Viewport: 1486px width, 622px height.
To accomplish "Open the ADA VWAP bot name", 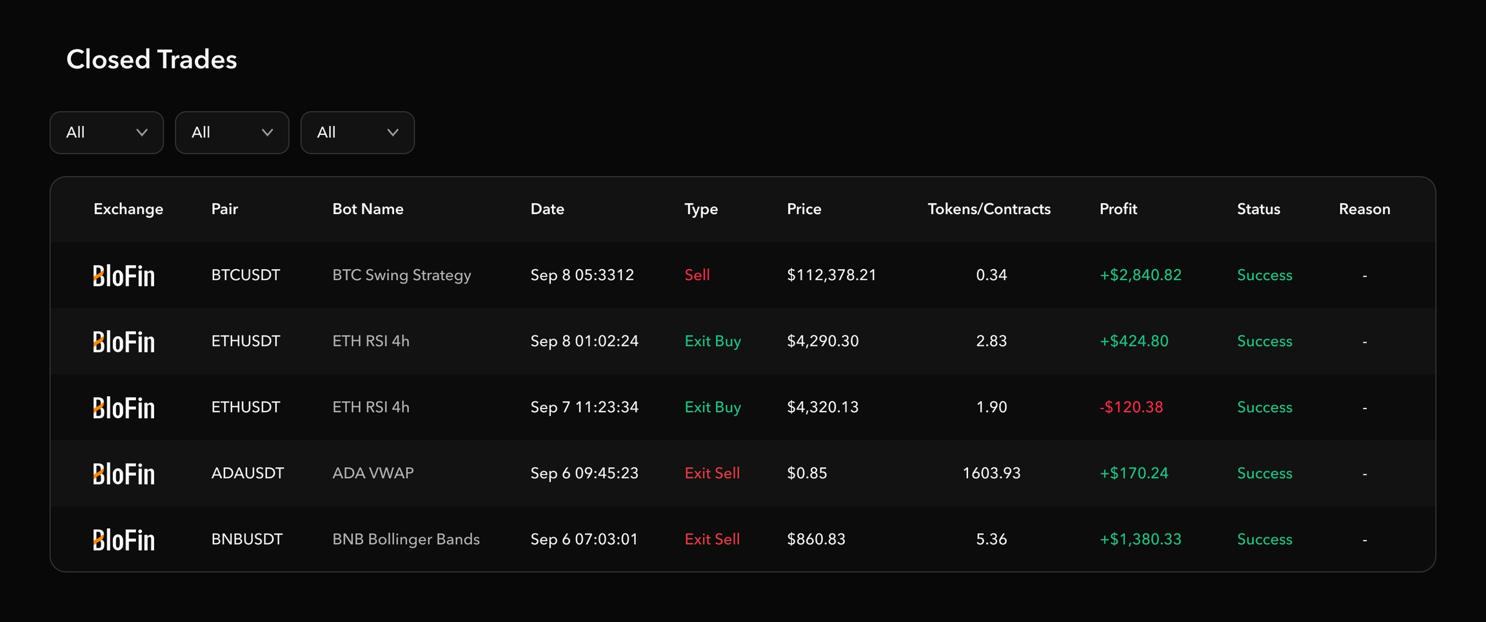I will (373, 474).
